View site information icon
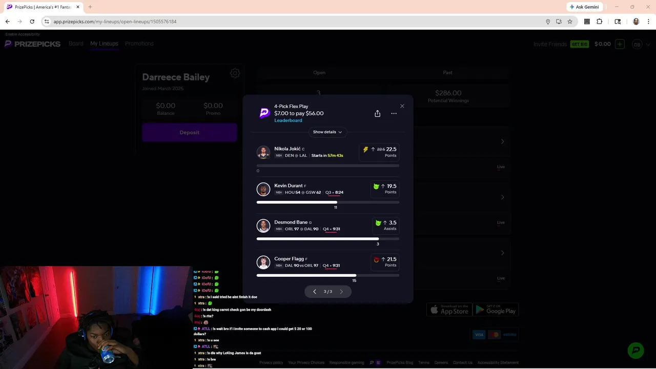 point(47,22)
